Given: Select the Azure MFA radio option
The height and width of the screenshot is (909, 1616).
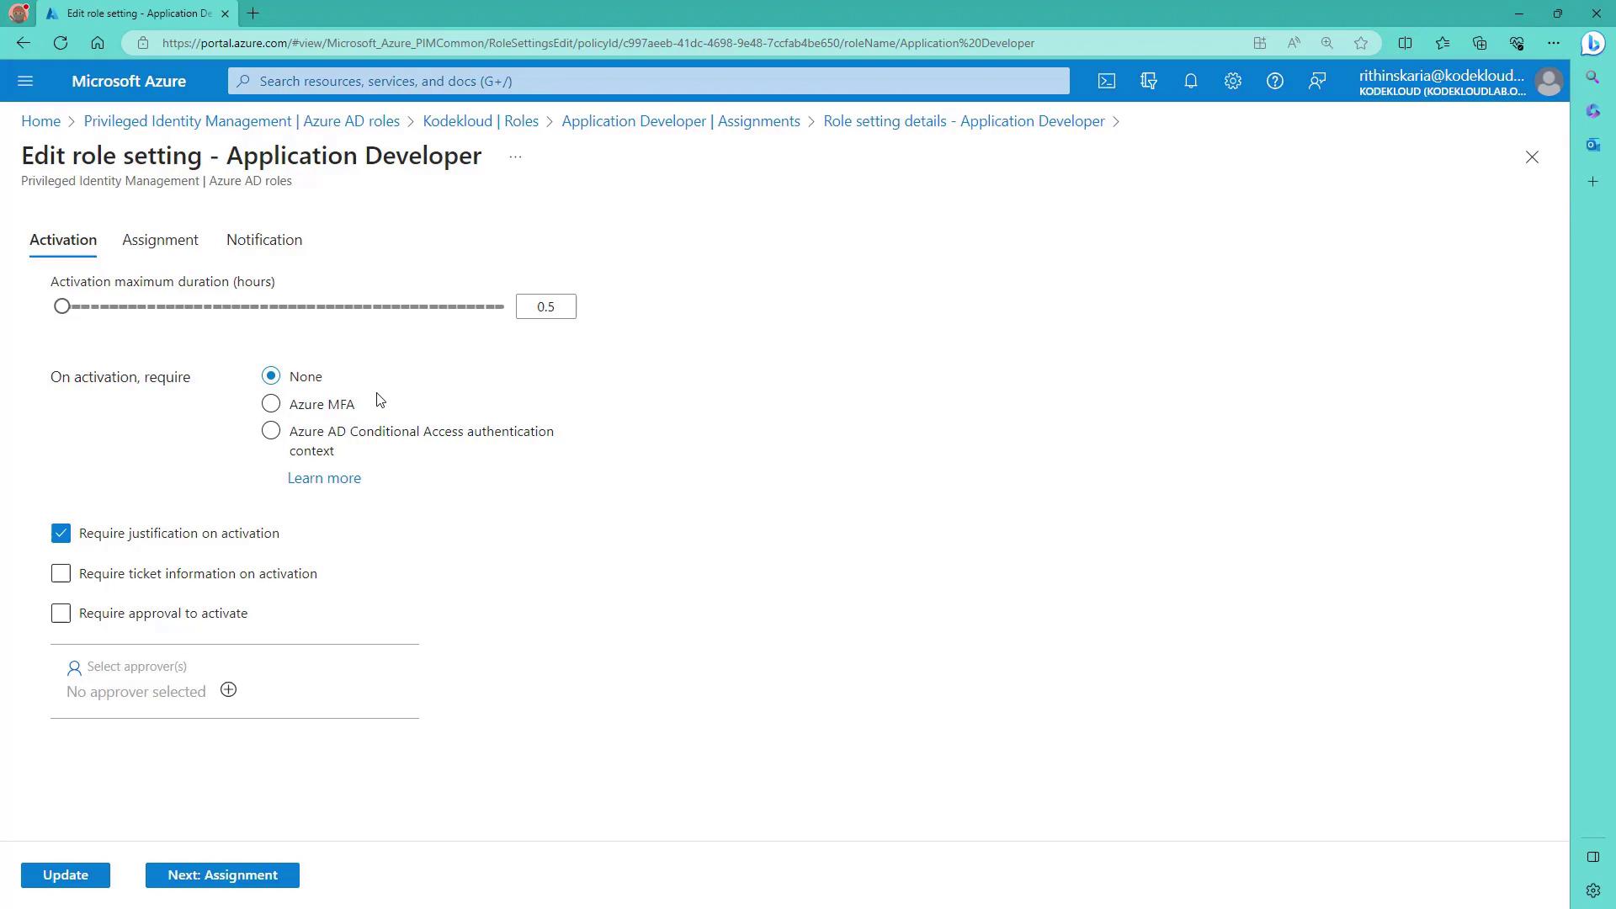Looking at the screenshot, I should pyautogui.click(x=271, y=404).
